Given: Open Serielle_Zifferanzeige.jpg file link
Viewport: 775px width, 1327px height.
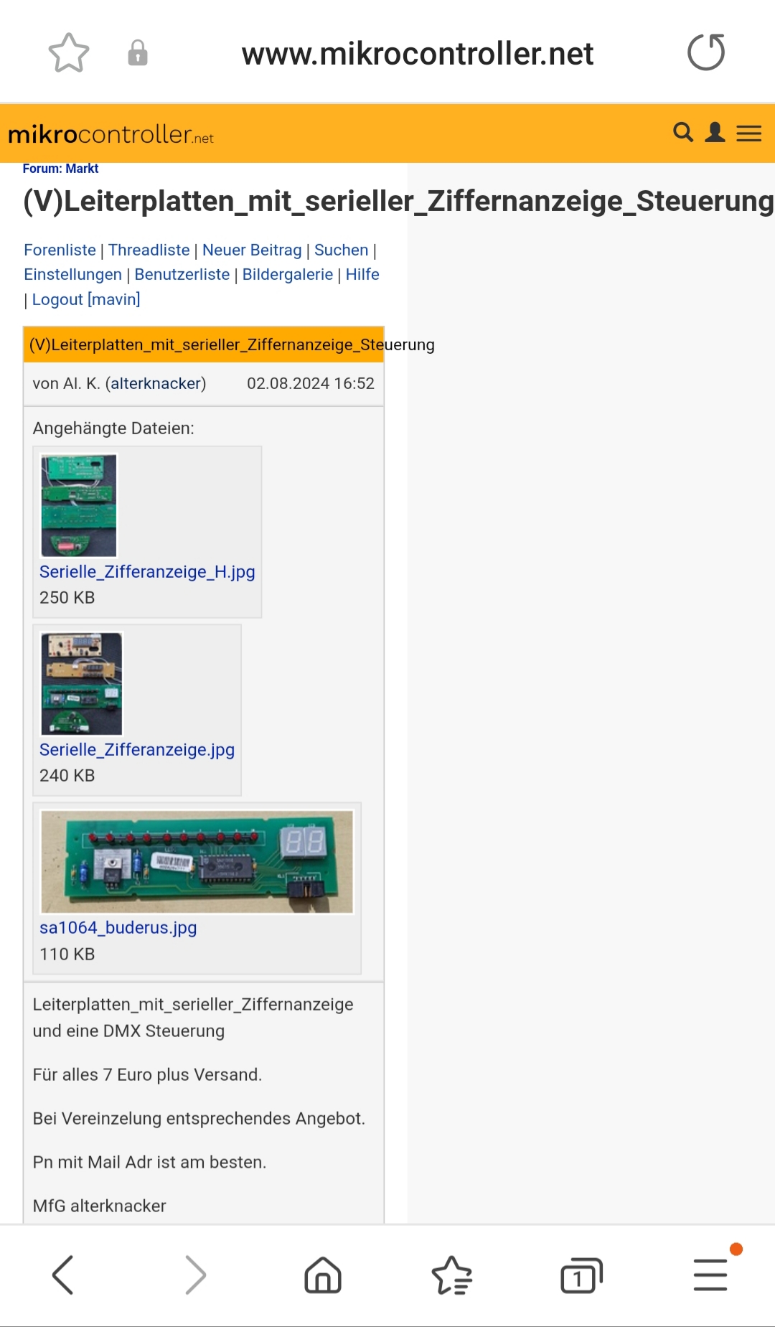Looking at the screenshot, I should 137,749.
